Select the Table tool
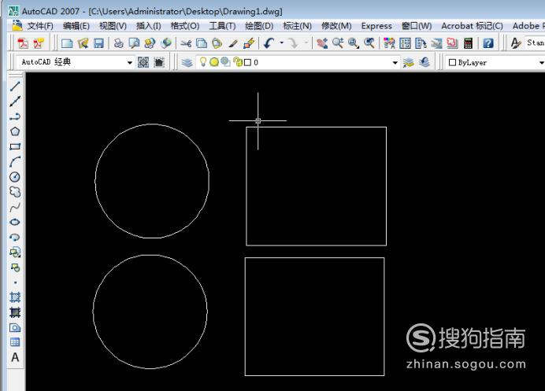This screenshot has width=545, height=391. point(15,342)
